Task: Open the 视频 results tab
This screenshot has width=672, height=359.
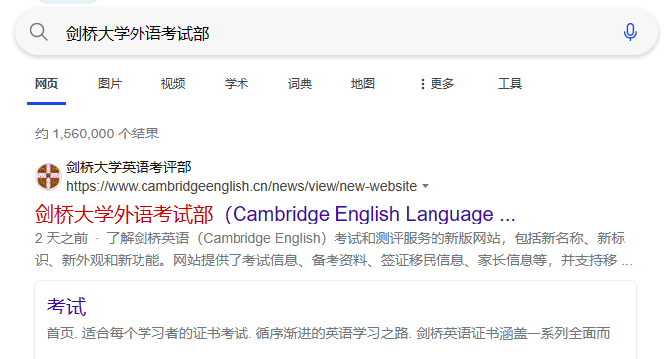Action: [173, 84]
